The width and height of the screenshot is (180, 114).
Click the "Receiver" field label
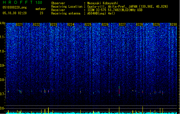tap(58, 10)
